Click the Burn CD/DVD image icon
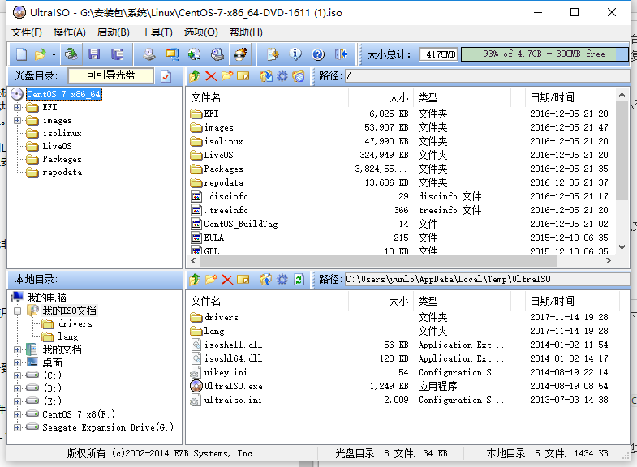 pyautogui.click(x=239, y=54)
